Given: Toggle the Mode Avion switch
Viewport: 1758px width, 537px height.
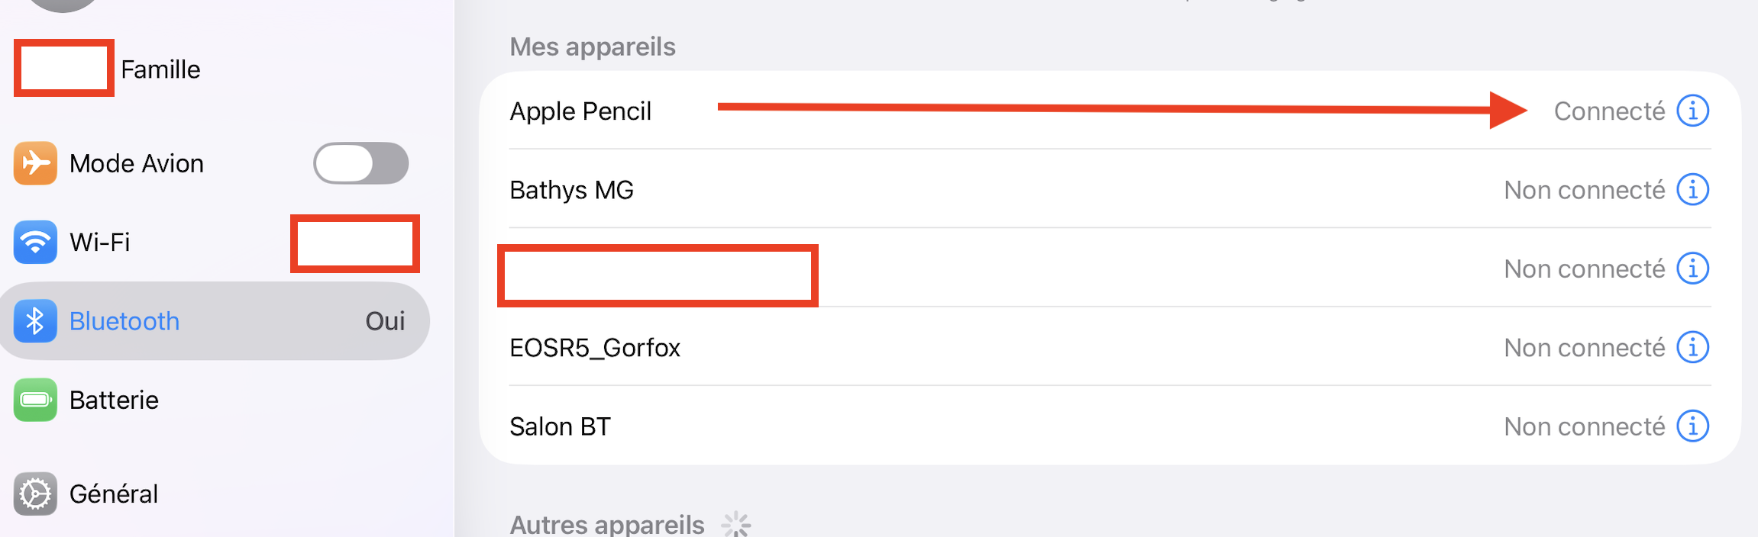Looking at the screenshot, I should 360,163.
